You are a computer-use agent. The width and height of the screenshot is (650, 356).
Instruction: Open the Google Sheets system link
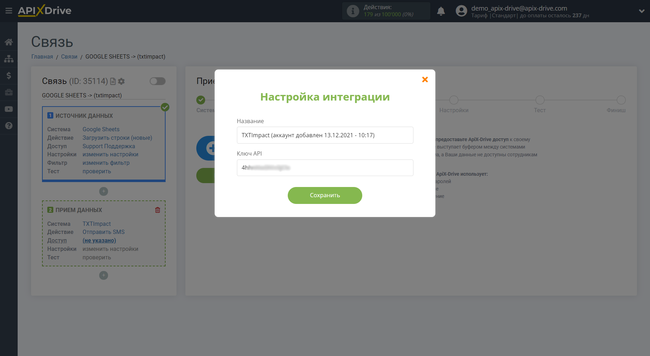coord(101,129)
